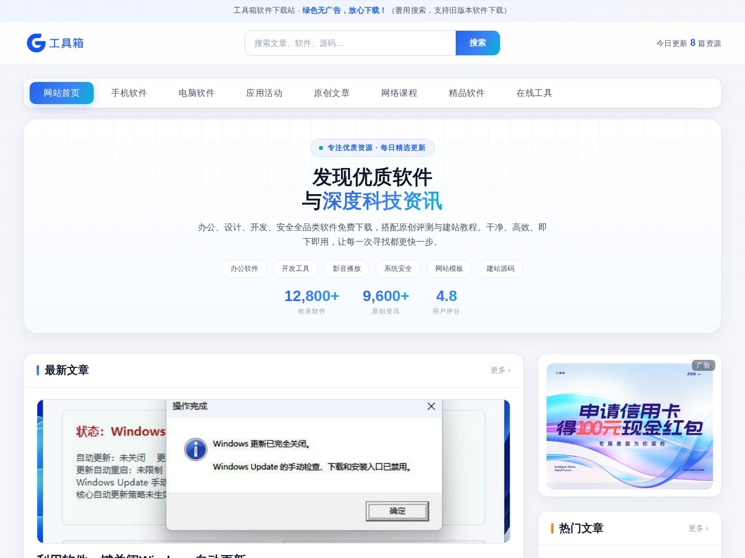The image size is (745, 558).
Task: Select the 系统安全 category tag
Action: (x=398, y=269)
